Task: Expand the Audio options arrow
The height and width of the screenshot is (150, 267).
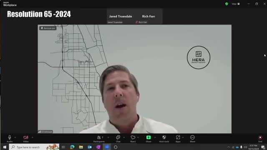Action: 15,137
